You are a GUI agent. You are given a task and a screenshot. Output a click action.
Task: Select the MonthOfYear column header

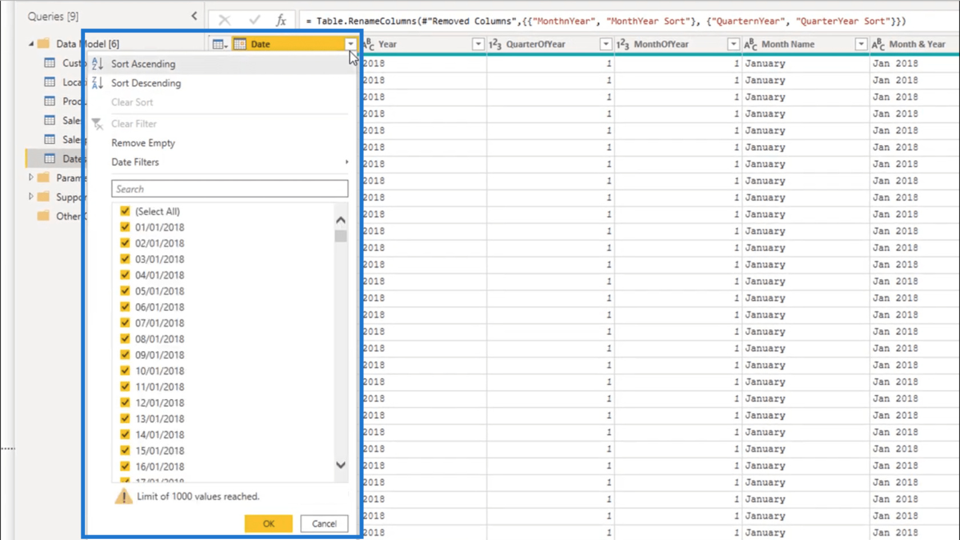678,44
